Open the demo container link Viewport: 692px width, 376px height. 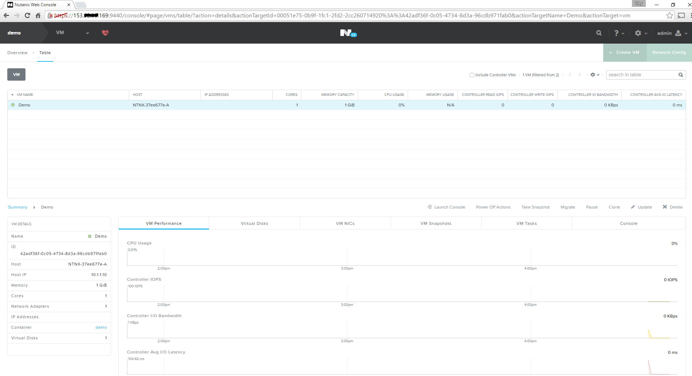pos(101,327)
